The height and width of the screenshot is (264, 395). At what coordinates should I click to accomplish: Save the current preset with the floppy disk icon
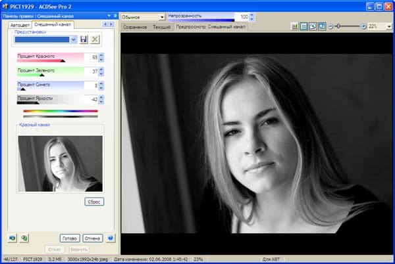click(84, 39)
